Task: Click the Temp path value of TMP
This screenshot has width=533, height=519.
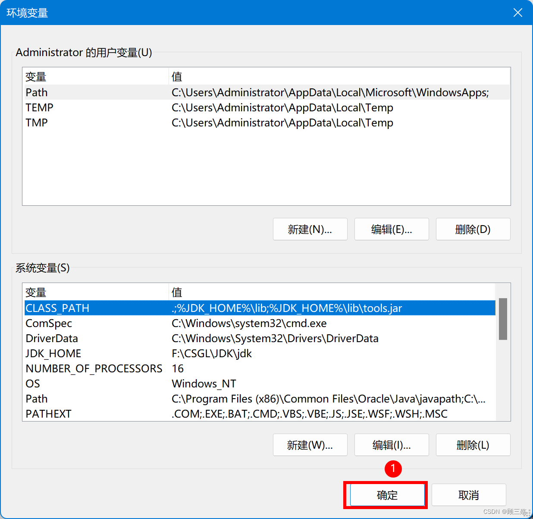Action: (282, 123)
